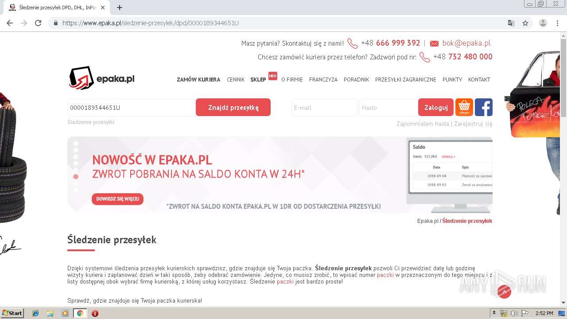This screenshot has height=319, width=567.
Task: Open Chrome three-dot menu
Action: coord(558,23)
